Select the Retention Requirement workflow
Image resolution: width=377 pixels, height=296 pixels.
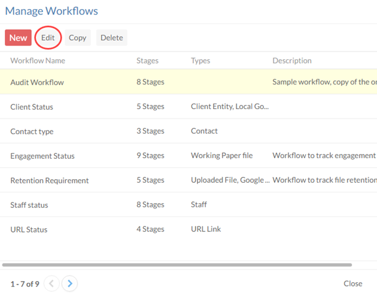click(49, 180)
